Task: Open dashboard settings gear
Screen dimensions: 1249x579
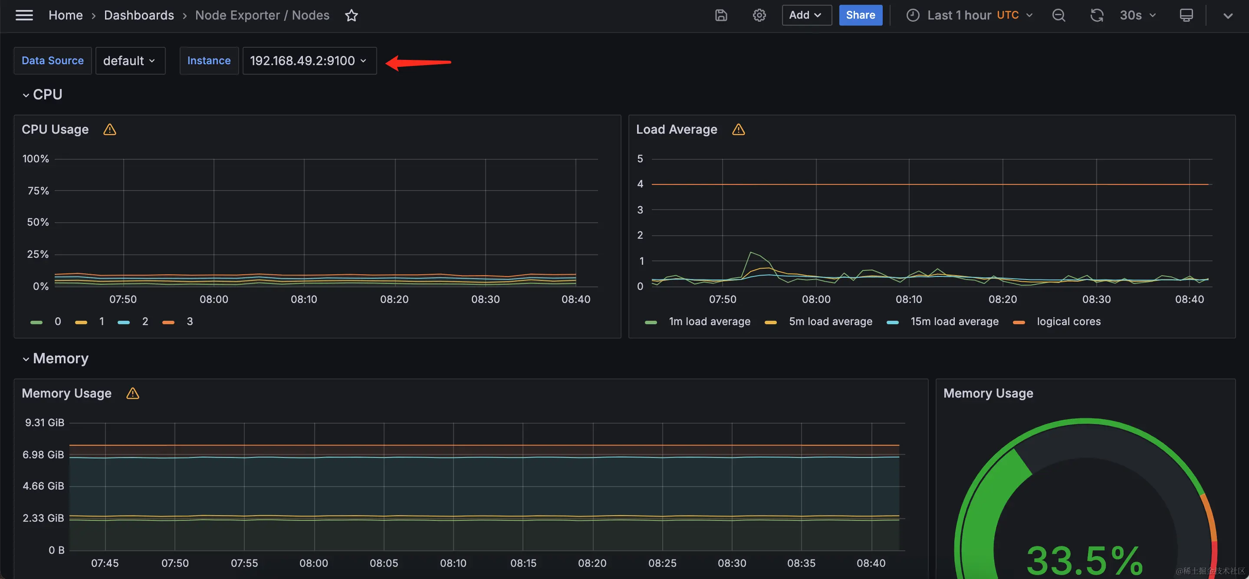Action: pyautogui.click(x=759, y=16)
